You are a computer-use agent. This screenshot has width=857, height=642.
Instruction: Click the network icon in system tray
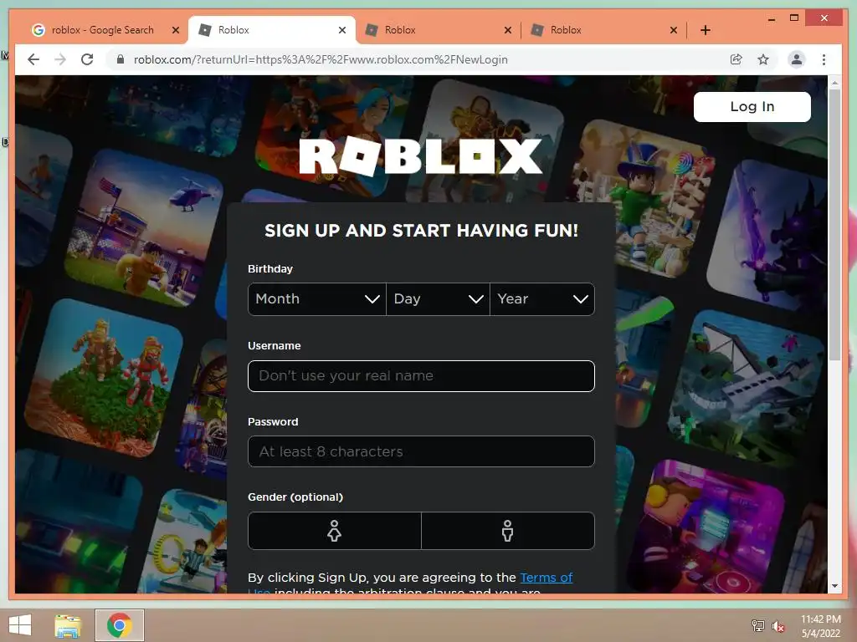point(757,625)
